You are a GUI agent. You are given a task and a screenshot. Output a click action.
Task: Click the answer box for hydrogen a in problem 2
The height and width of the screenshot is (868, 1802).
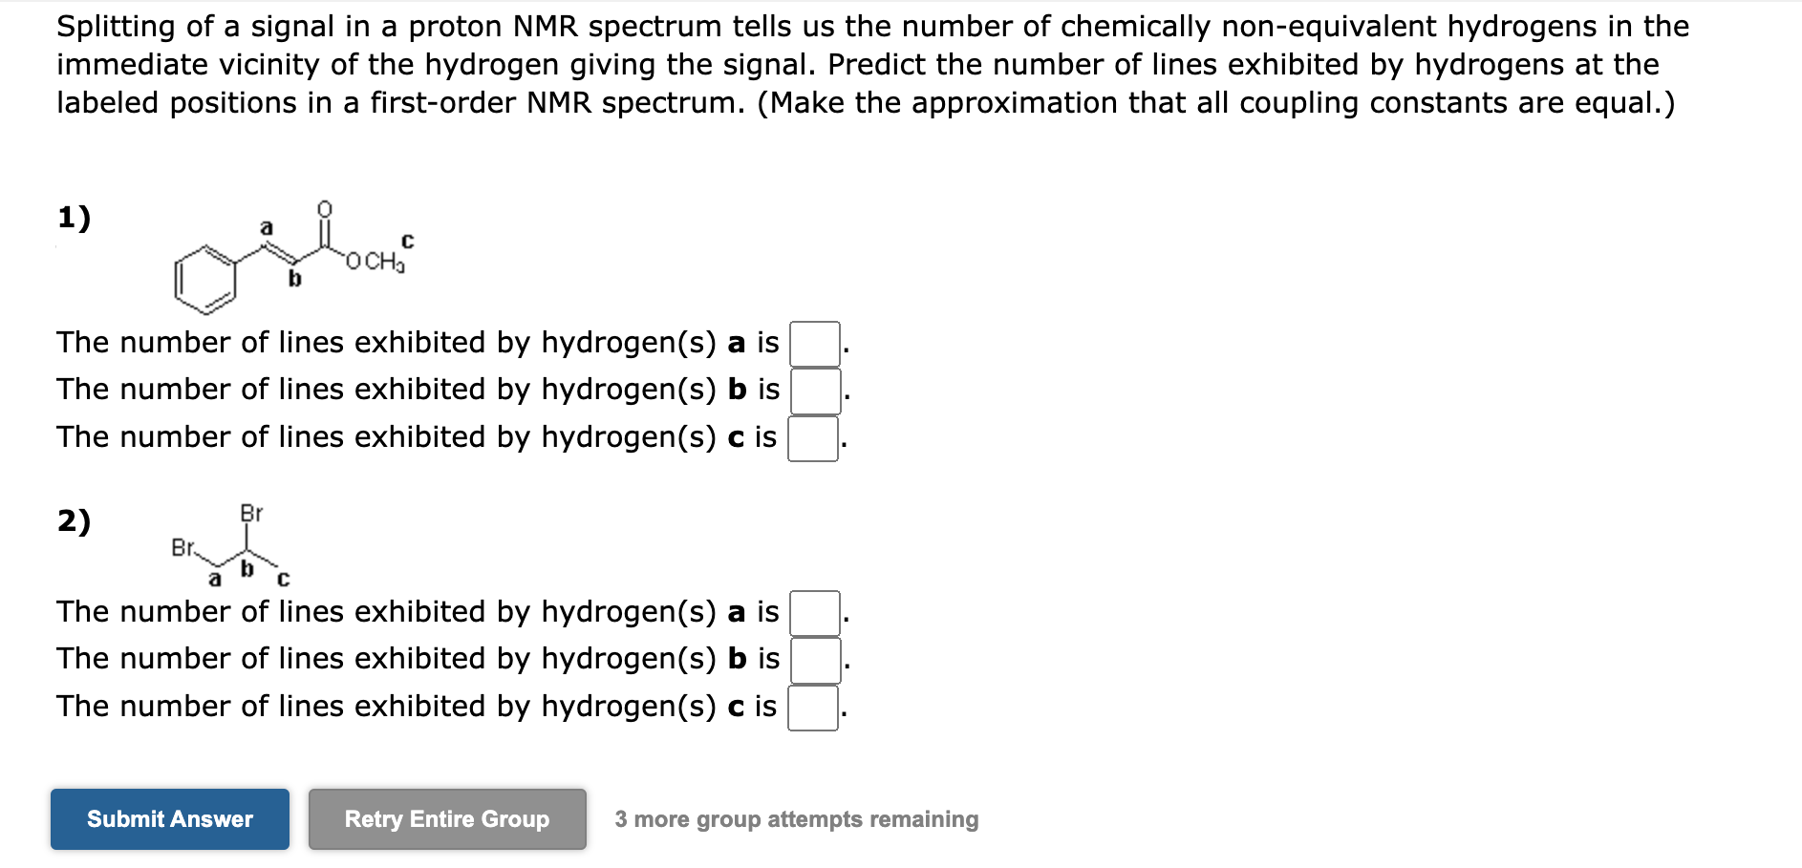click(x=814, y=612)
